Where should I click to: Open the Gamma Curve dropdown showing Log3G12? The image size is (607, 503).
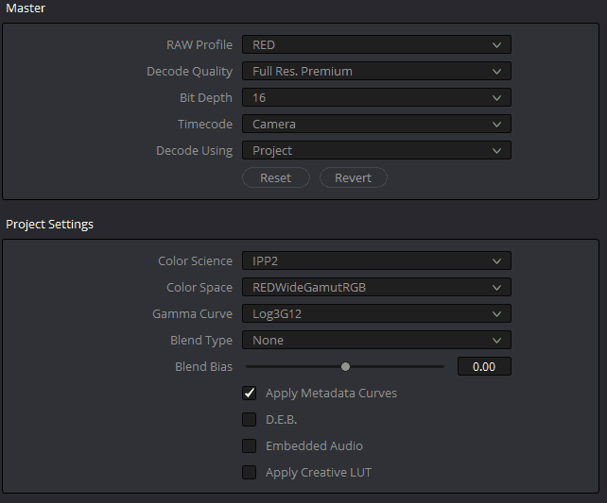(x=376, y=313)
